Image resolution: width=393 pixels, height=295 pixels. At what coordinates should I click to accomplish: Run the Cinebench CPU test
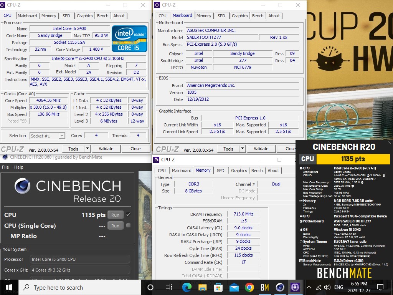tap(115, 215)
